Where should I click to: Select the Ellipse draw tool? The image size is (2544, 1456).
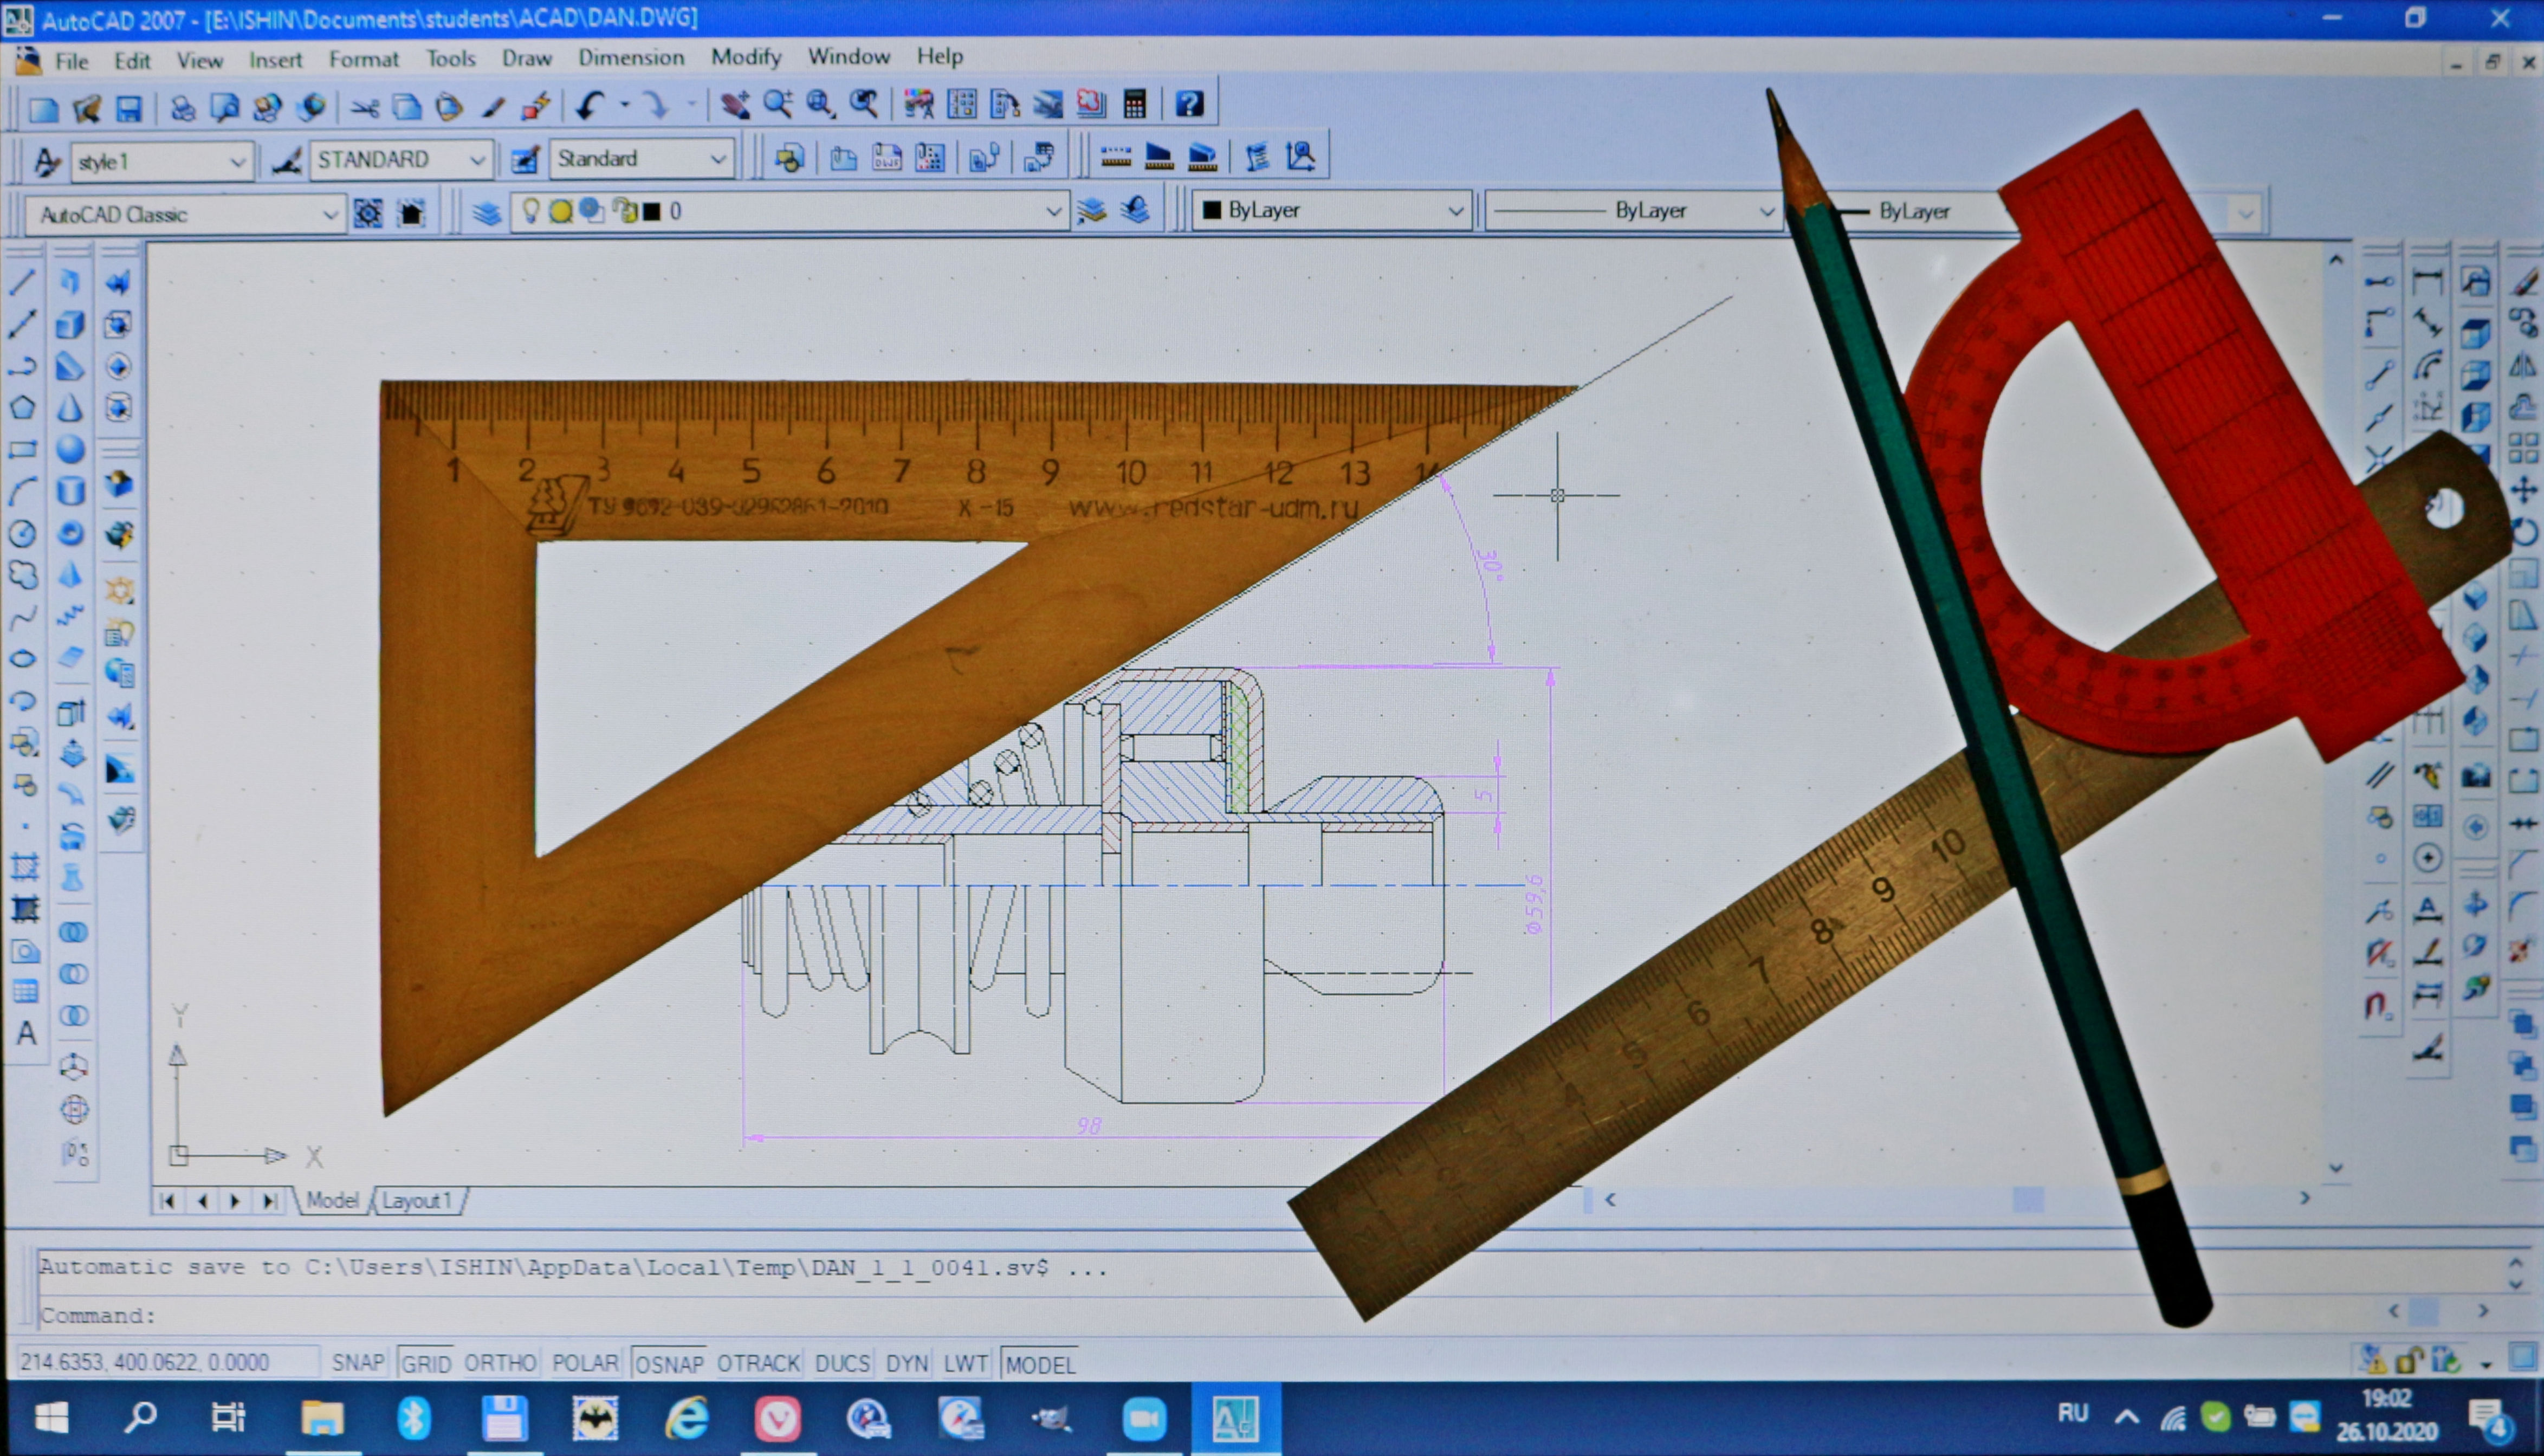click(x=23, y=659)
